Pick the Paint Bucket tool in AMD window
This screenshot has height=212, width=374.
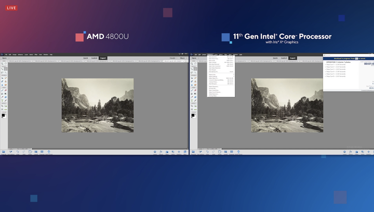2,94
